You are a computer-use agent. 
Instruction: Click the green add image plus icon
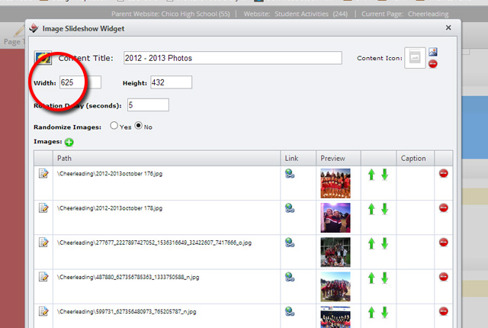[x=69, y=142]
